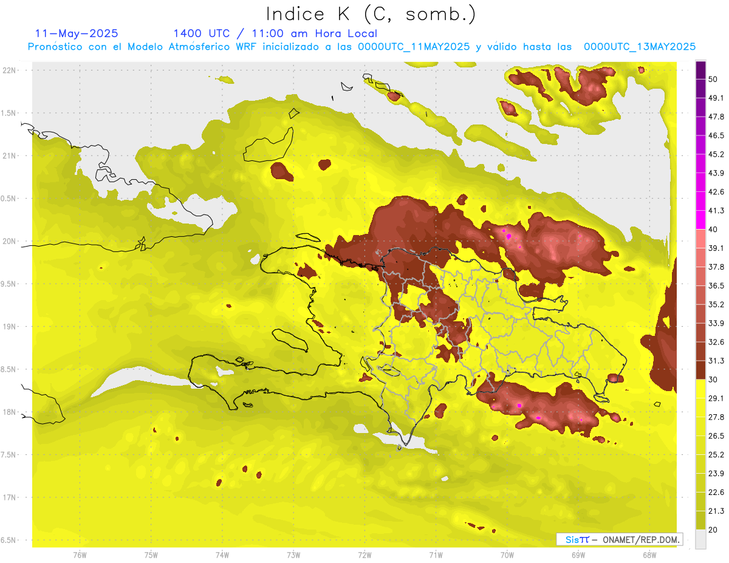The height and width of the screenshot is (563, 729).
Task: Select the date text "11-May-2025"
Action: pos(77,33)
